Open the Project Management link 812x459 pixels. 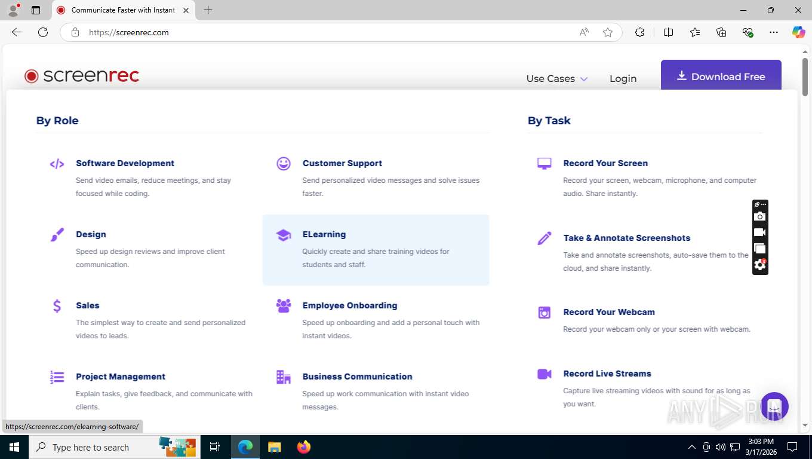(x=121, y=377)
